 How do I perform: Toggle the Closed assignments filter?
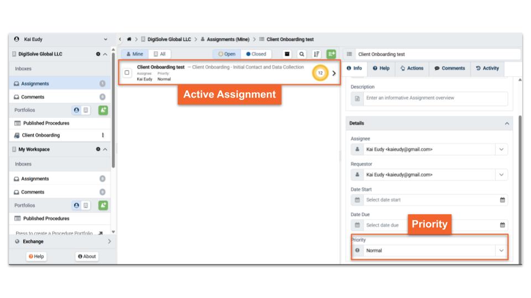coord(256,54)
